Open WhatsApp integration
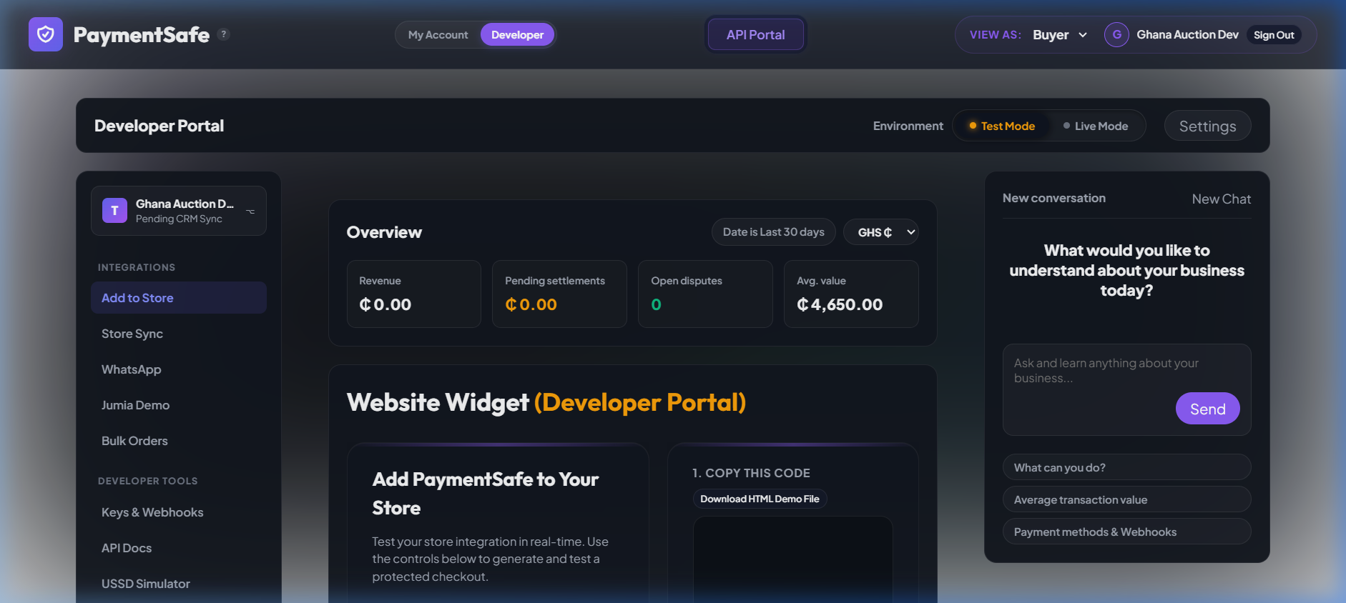 (179, 369)
